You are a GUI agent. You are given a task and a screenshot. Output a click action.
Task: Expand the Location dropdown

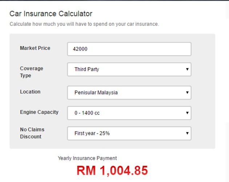click(129, 92)
